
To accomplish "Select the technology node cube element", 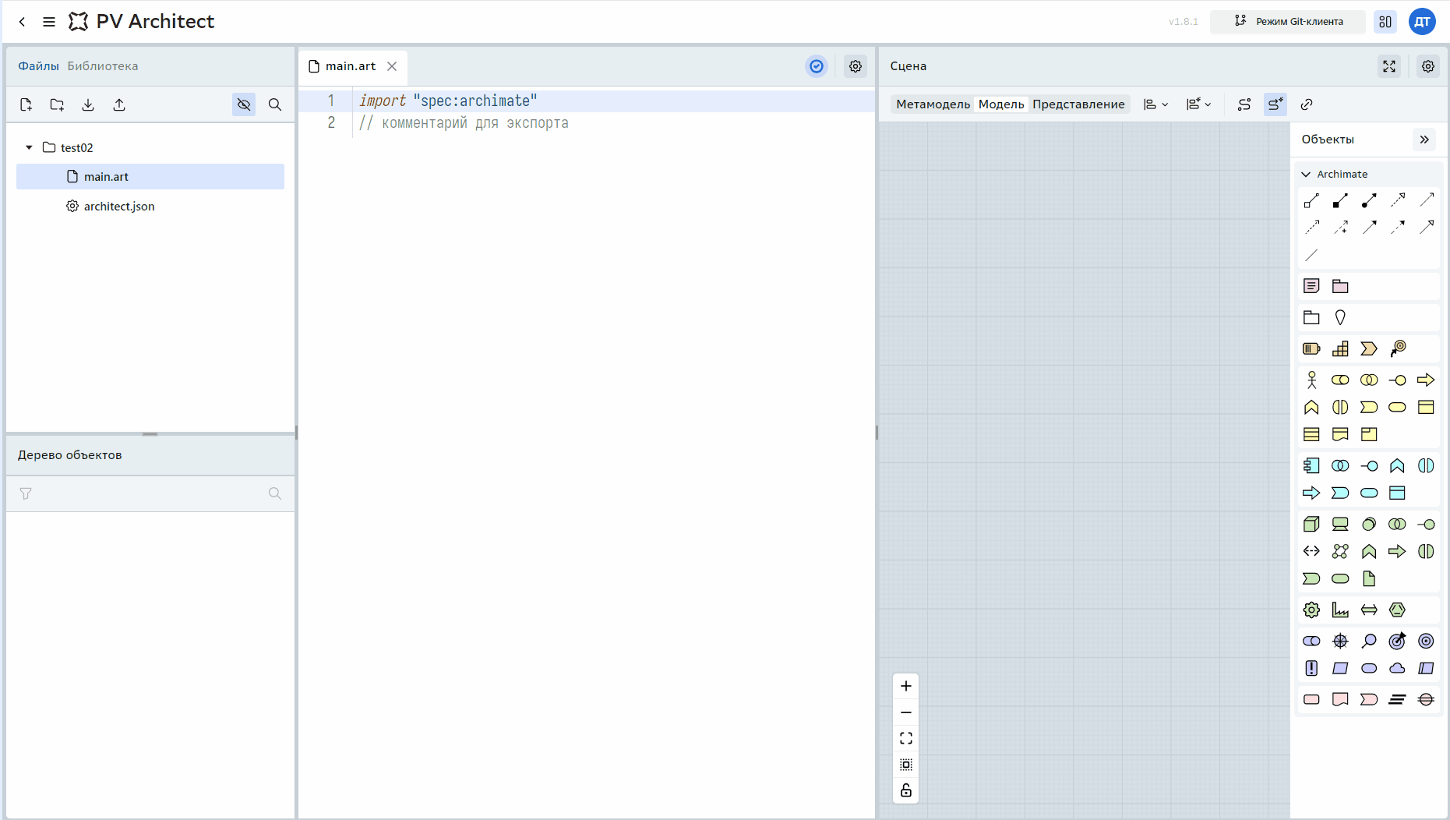I will click(x=1312, y=524).
